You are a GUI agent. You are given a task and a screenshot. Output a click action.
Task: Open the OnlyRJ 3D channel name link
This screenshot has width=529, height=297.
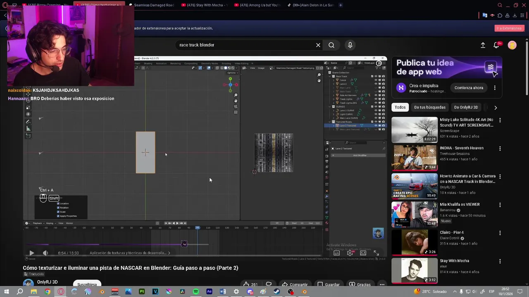[48, 282]
